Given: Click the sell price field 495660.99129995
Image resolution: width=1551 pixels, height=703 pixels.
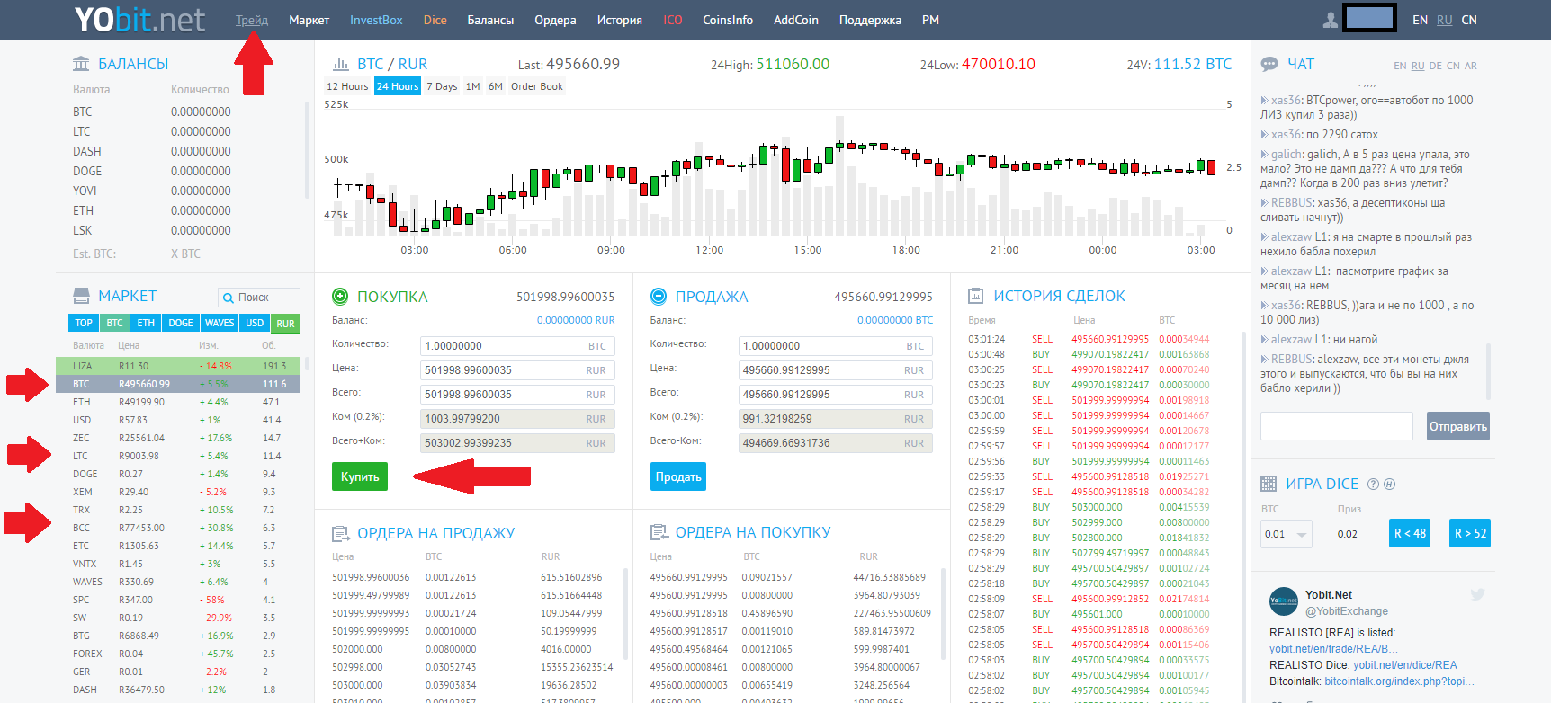Looking at the screenshot, I should [x=836, y=370].
